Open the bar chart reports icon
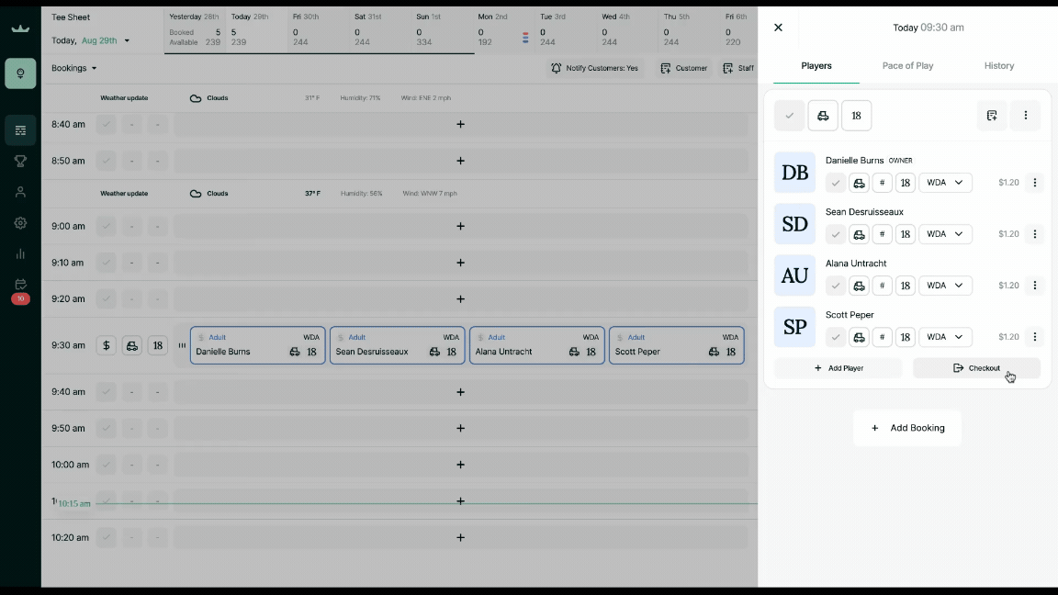 point(20,253)
